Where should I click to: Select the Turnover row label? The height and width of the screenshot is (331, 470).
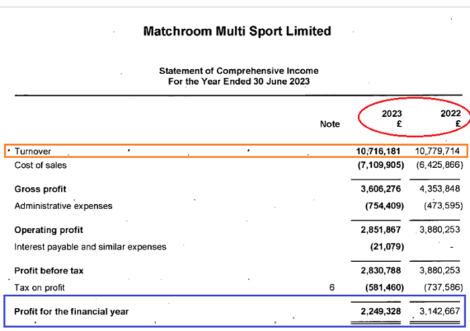click(33, 152)
